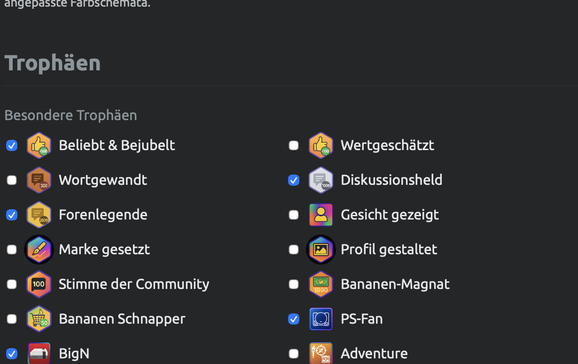This screenshot has width=578, height=364.
Task: Uncheck the PS-Fan trophy checkbox
Action: [x=294, y=319]
